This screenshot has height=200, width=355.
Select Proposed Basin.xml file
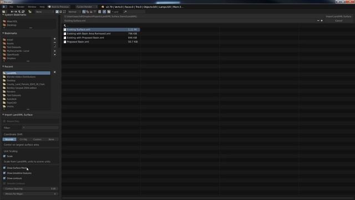[x=102, y=42]
